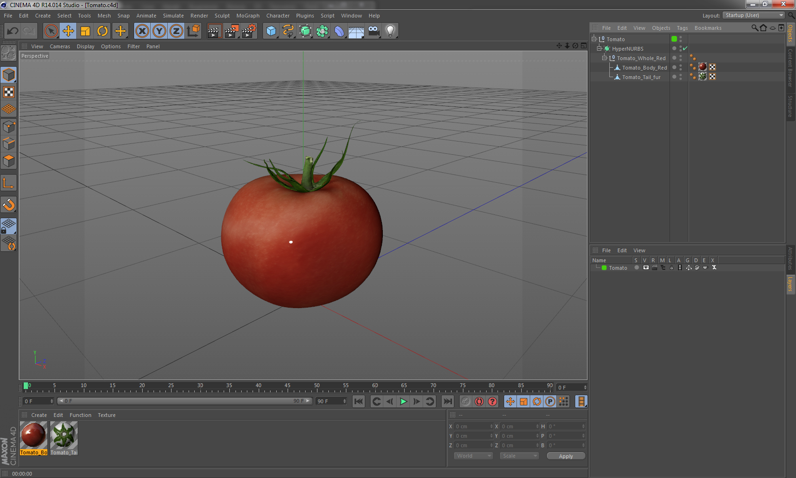Image resolution: width=796 pixels, height=478 pixels.
Task: Toggle Tomato layer view visibility eye
Action: pos(645,267)
